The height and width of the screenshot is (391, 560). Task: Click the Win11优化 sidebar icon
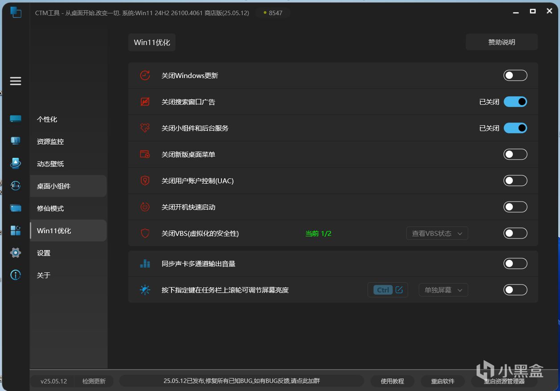click(16, 230)
